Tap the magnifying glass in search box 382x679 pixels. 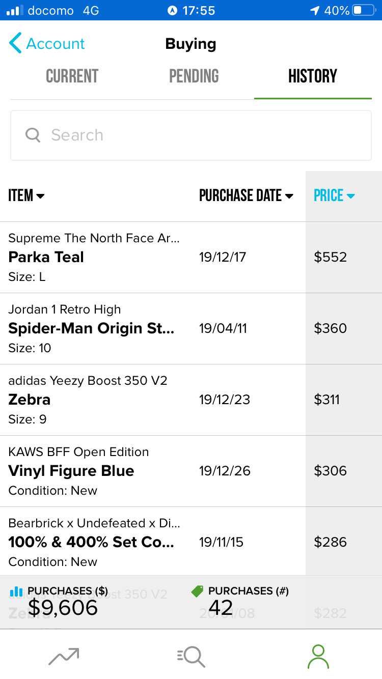33,135
